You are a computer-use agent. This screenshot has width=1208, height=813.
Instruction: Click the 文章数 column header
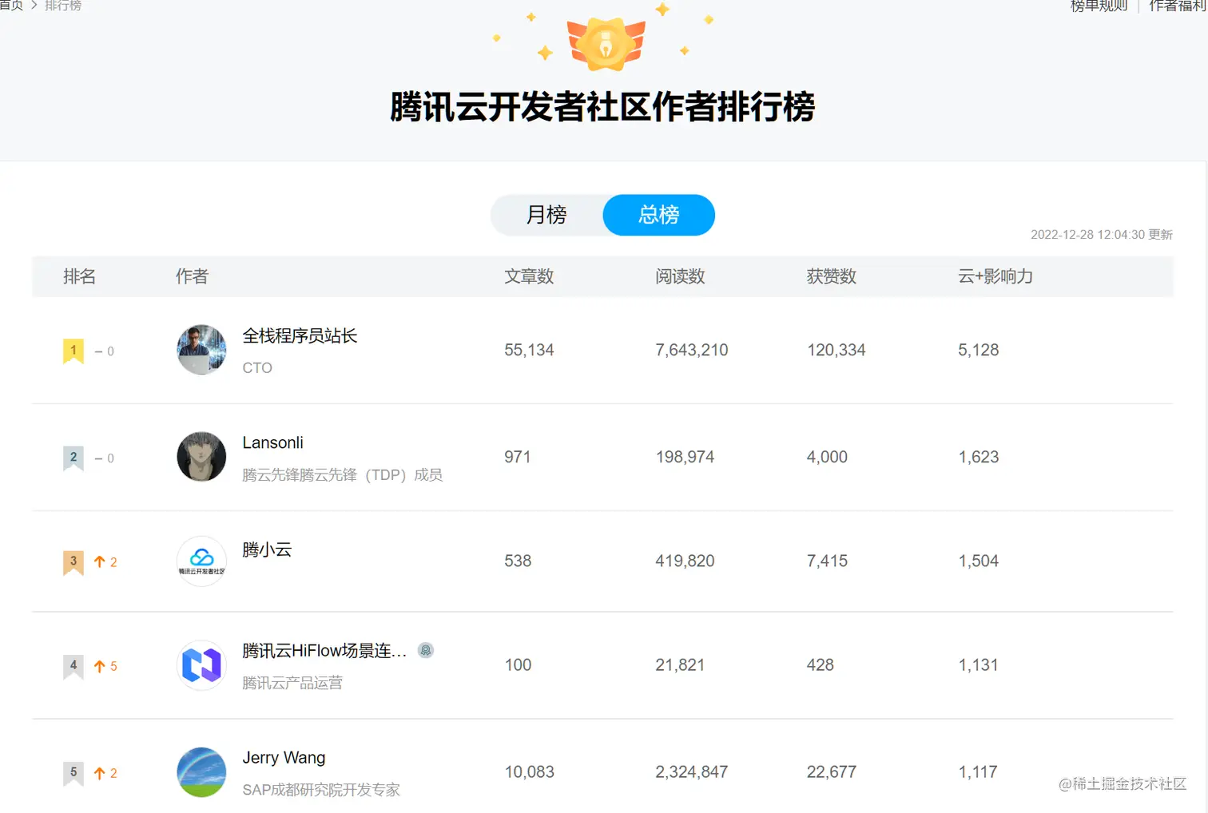coord(529,276)
